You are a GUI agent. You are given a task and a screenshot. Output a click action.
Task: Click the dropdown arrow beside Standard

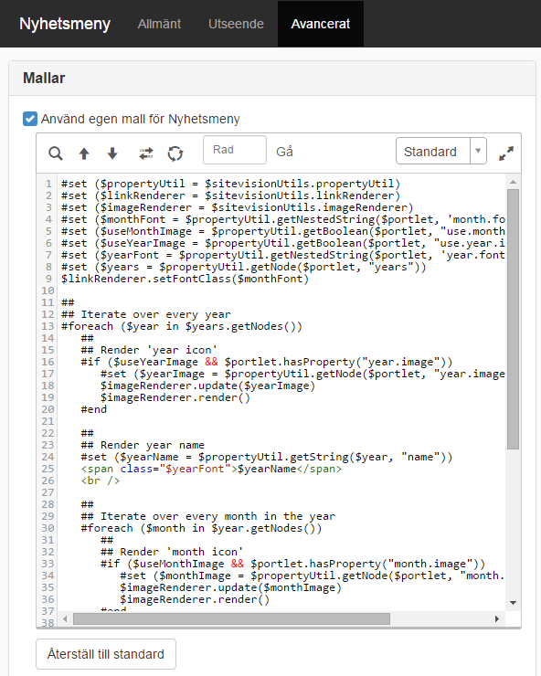(x=478, y=151)
